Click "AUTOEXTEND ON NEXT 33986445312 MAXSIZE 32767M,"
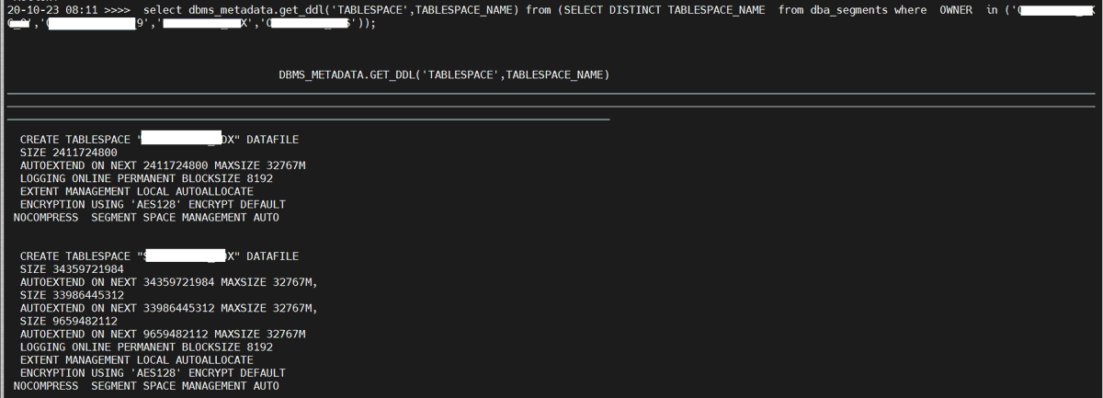 tap(169, 308)
